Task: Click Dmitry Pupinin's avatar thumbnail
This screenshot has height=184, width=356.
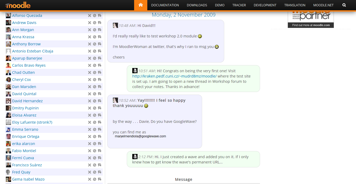Action: (8, 108)
